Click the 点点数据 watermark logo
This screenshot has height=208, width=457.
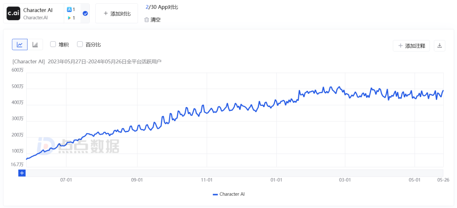78,146
